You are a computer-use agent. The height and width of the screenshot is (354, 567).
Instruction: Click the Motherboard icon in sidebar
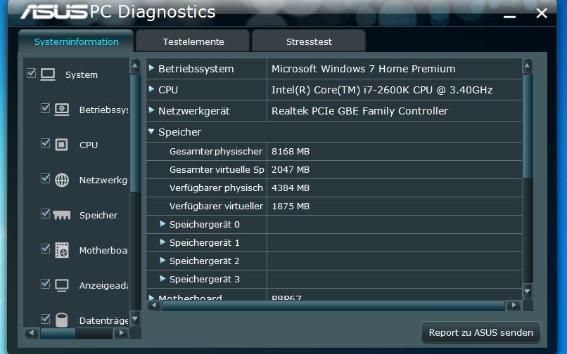62,250
